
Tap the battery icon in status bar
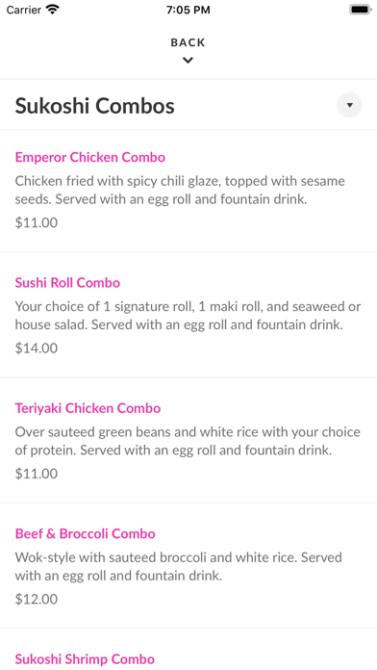[x=361, y=10]
